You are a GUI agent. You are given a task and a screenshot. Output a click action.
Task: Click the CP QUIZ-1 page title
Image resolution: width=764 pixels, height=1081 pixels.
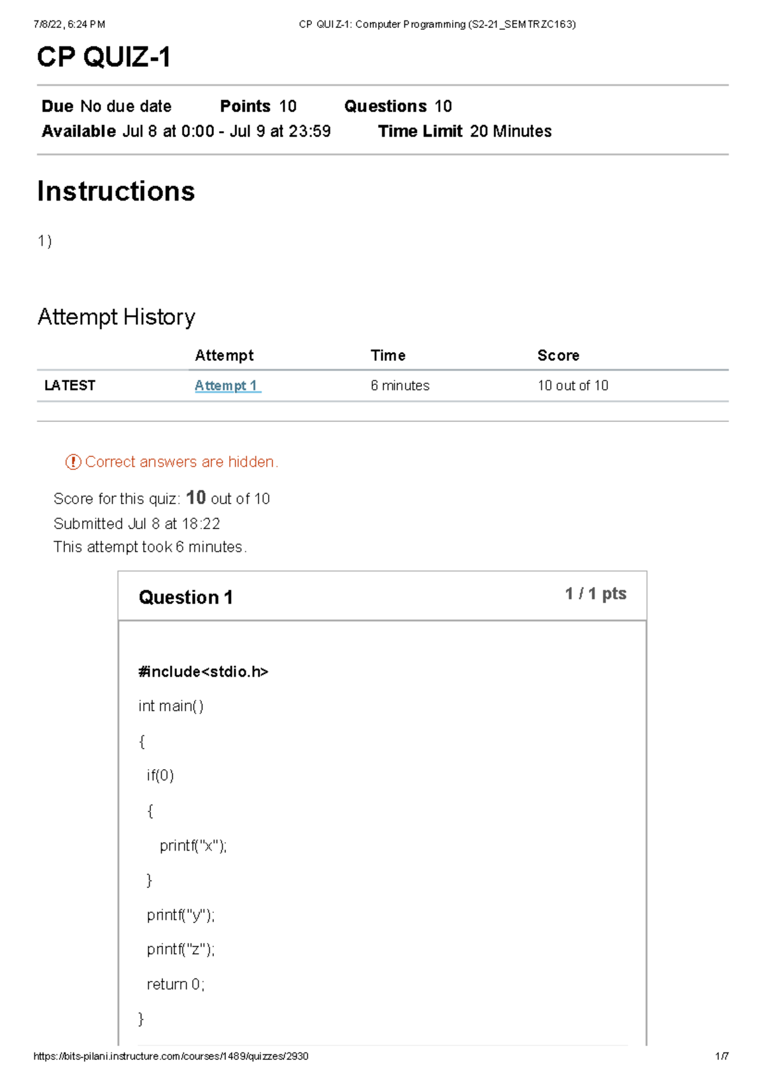(x=104, y=57)
